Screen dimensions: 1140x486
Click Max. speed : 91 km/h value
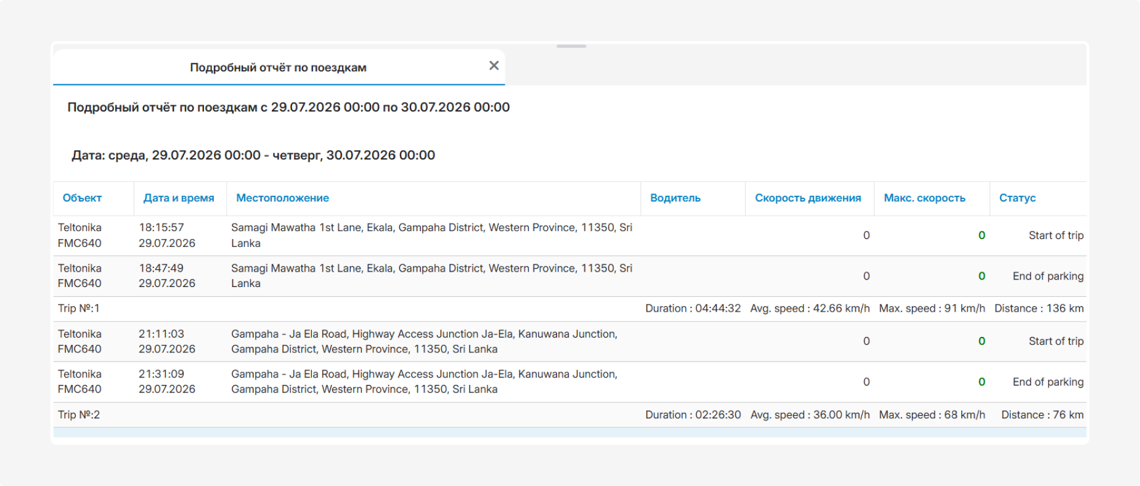pyautogui.click(x=932, y=309)
